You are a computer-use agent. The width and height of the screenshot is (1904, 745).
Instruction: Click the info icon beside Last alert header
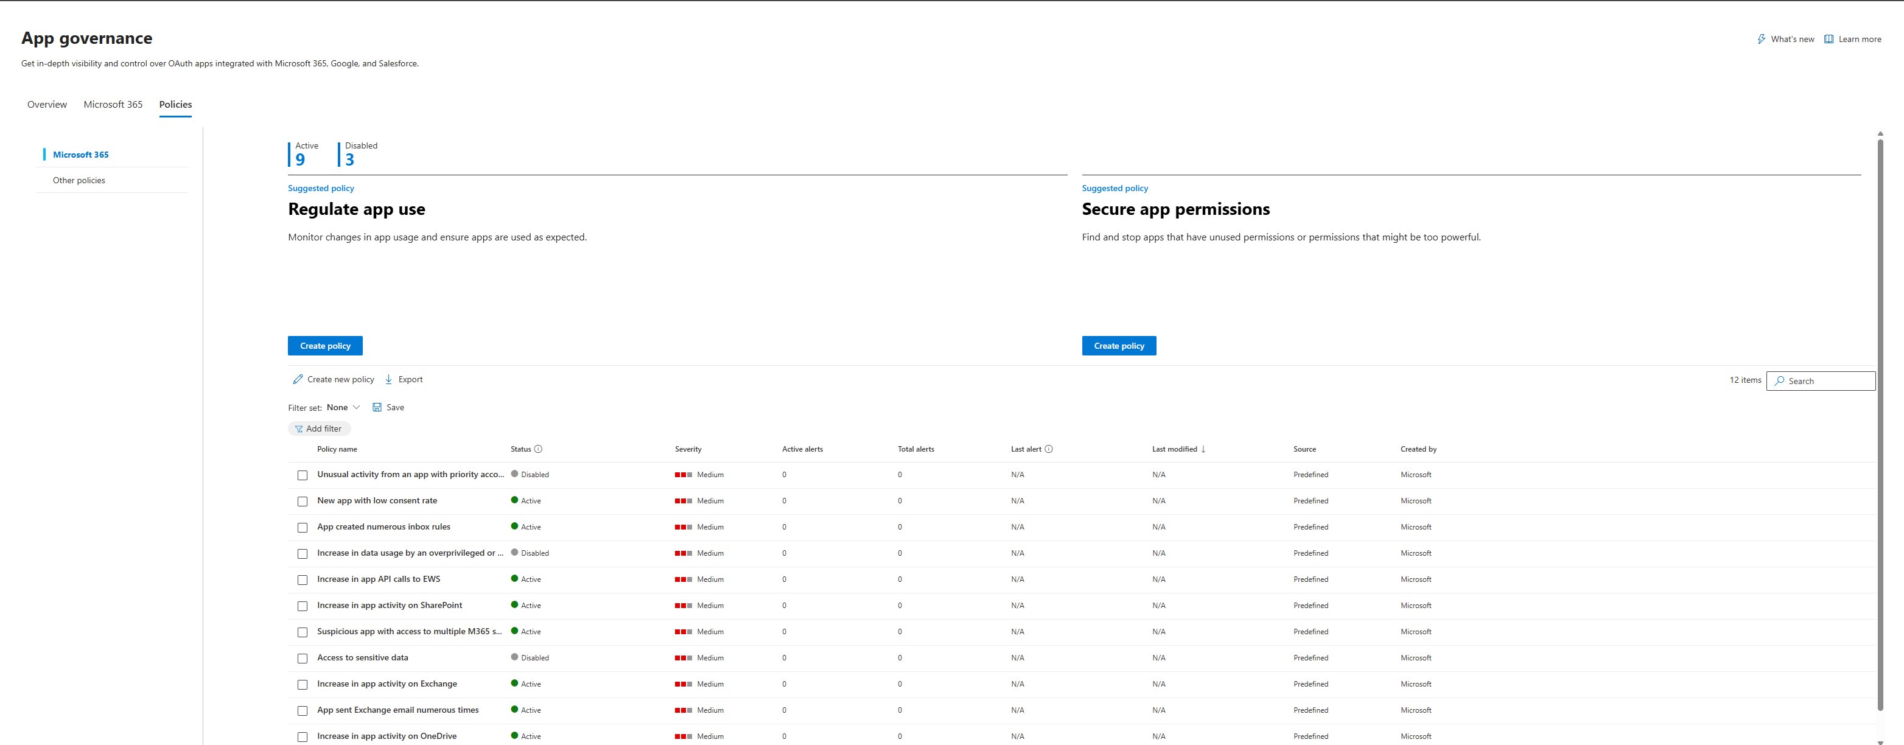1049,449
